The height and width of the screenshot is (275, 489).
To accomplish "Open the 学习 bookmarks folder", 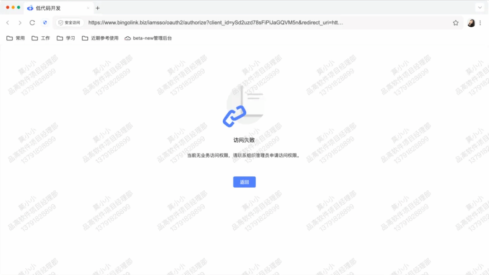I will (66, 38).
